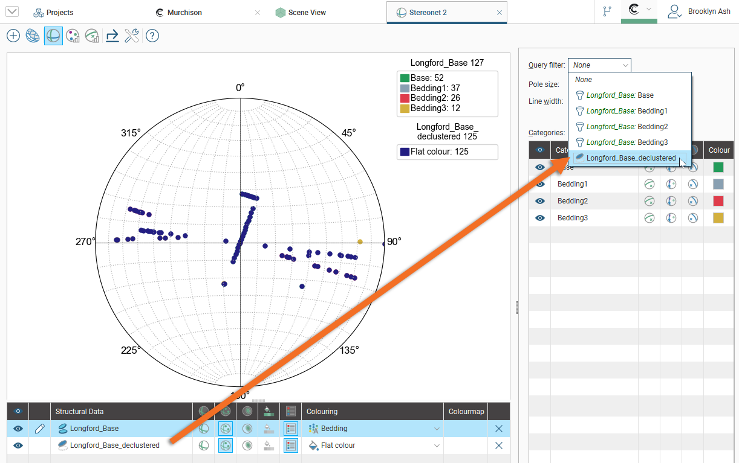Toggle the highlighted poles icon in Longford_Base row
Viewport: 739px width, 463px height.
click(226, 429)
